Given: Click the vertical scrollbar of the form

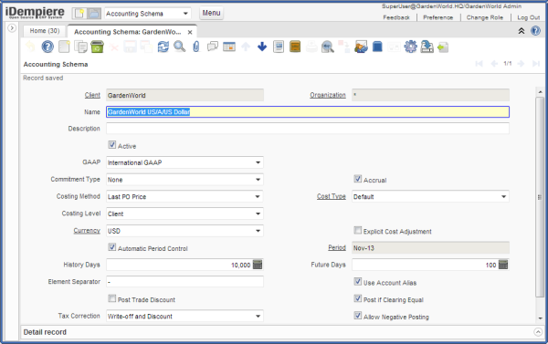Looking at the screenshot, I should pyautogui.click(x=540, y=197).
